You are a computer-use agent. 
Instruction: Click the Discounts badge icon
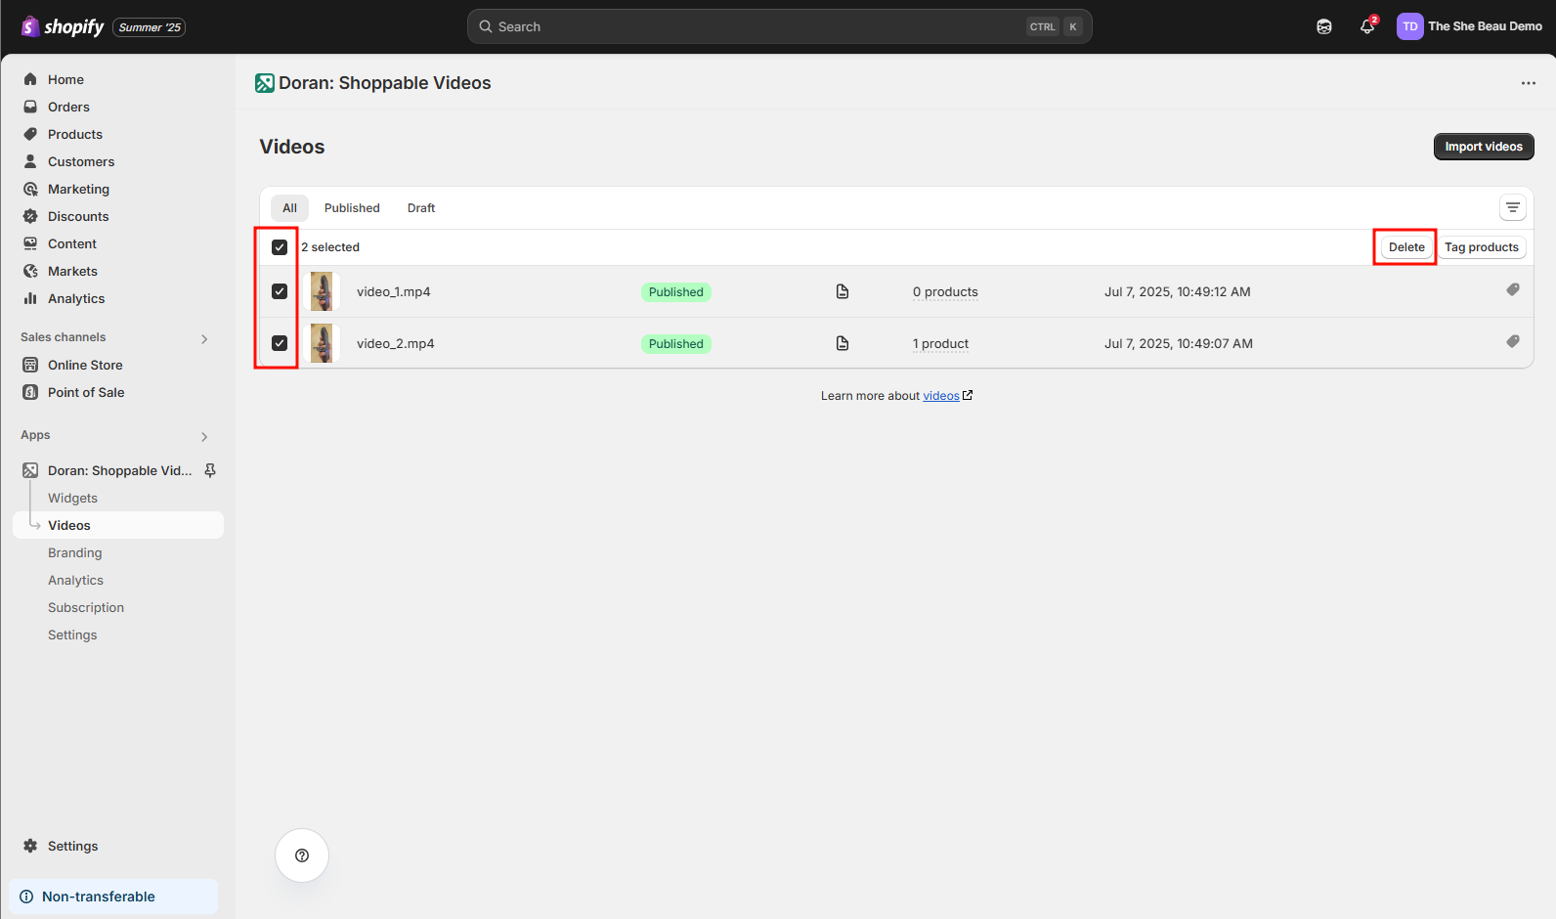point(30,216)
